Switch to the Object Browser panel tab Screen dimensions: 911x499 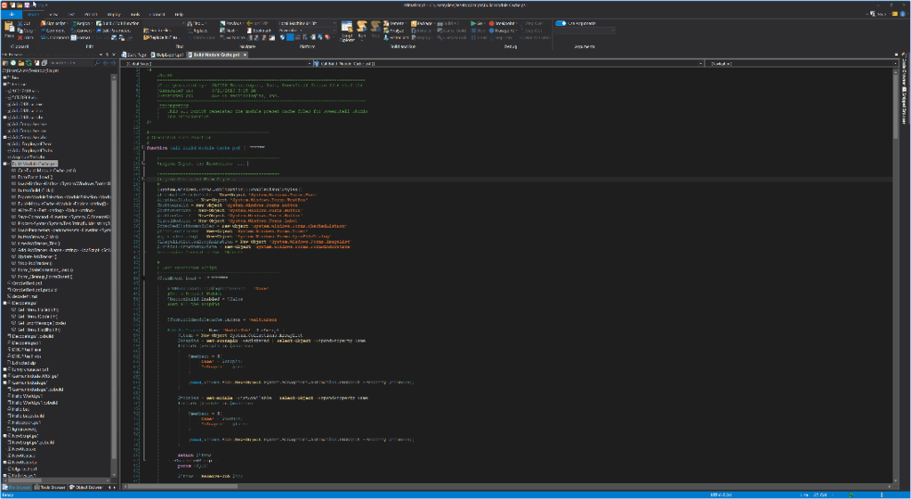[86, 487]
